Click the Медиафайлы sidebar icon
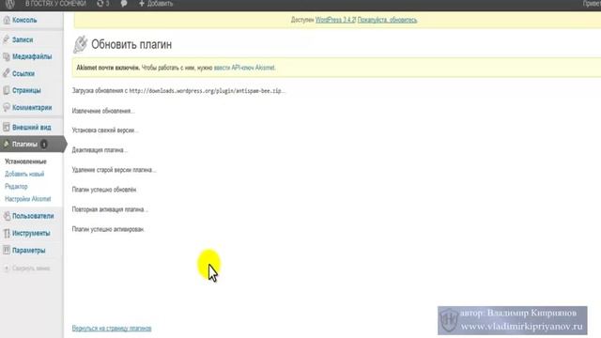Image resolution: width=601 pixels, height=338 pixels. [7, 56]
